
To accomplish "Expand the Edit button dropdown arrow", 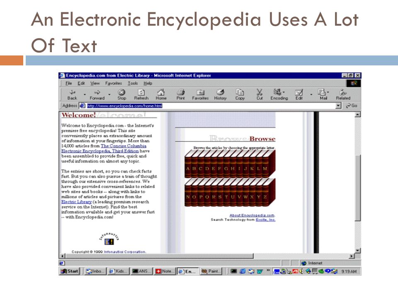I will pos(311,94).
